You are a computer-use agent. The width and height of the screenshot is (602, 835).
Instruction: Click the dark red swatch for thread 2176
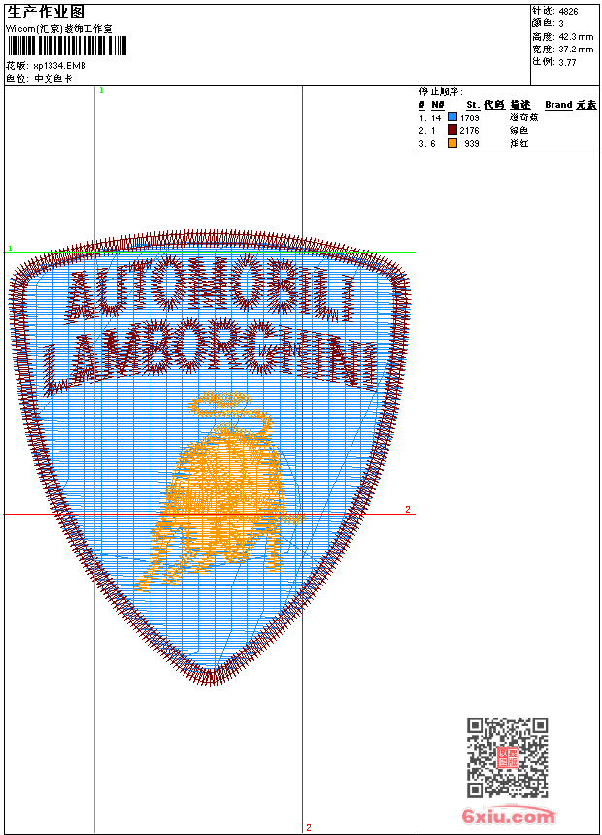coord(452,130)
